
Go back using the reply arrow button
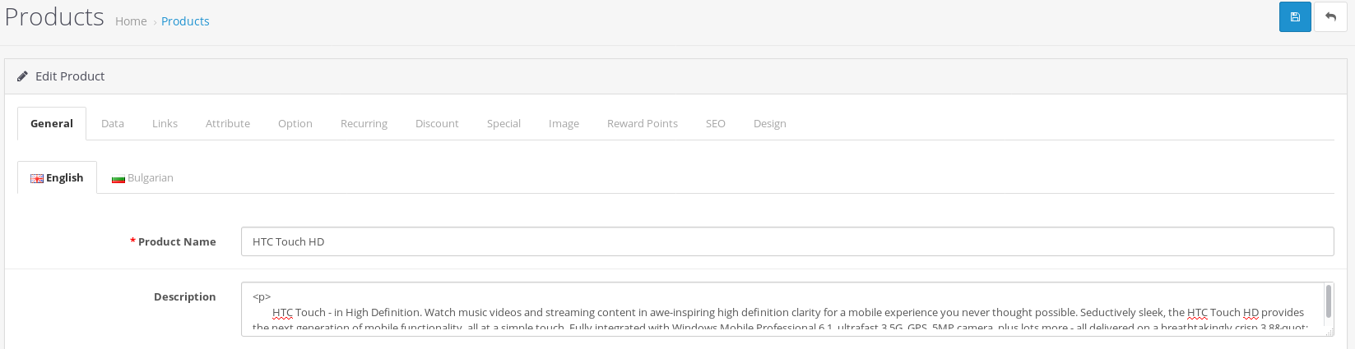tap(1330, 17)
